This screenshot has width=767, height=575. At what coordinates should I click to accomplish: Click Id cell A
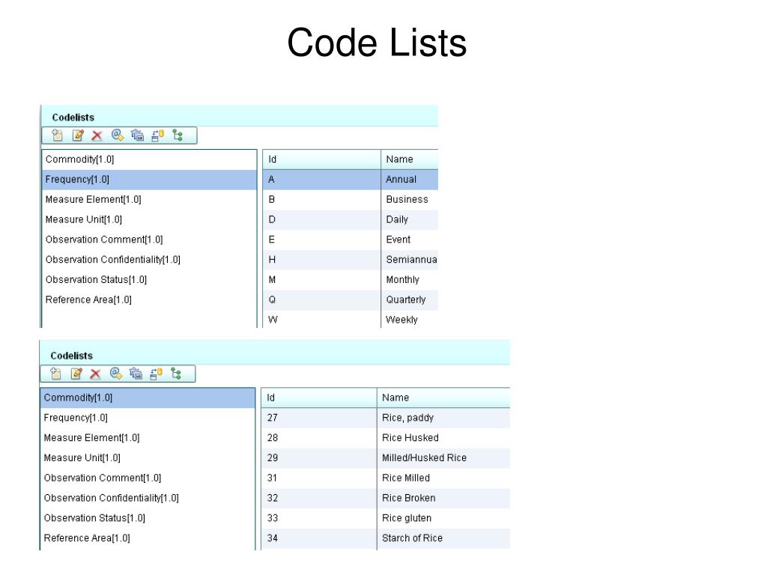(322, 180)
